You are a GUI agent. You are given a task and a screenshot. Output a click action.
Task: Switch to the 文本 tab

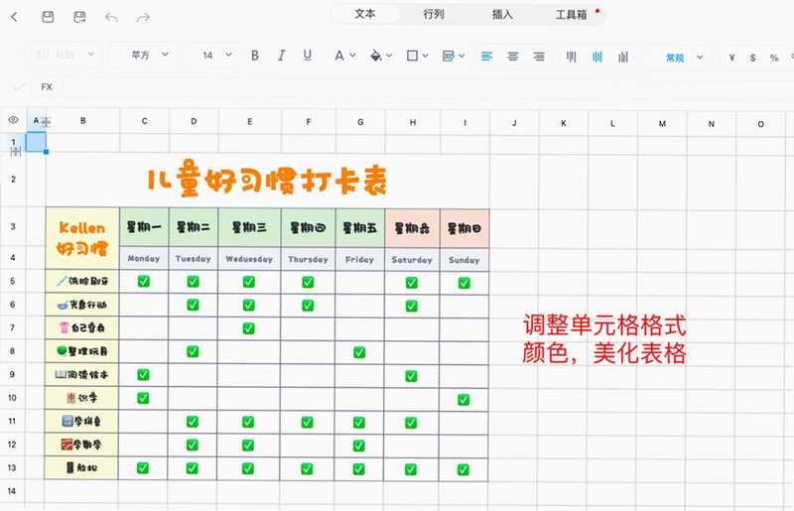(x=364, y=14)
